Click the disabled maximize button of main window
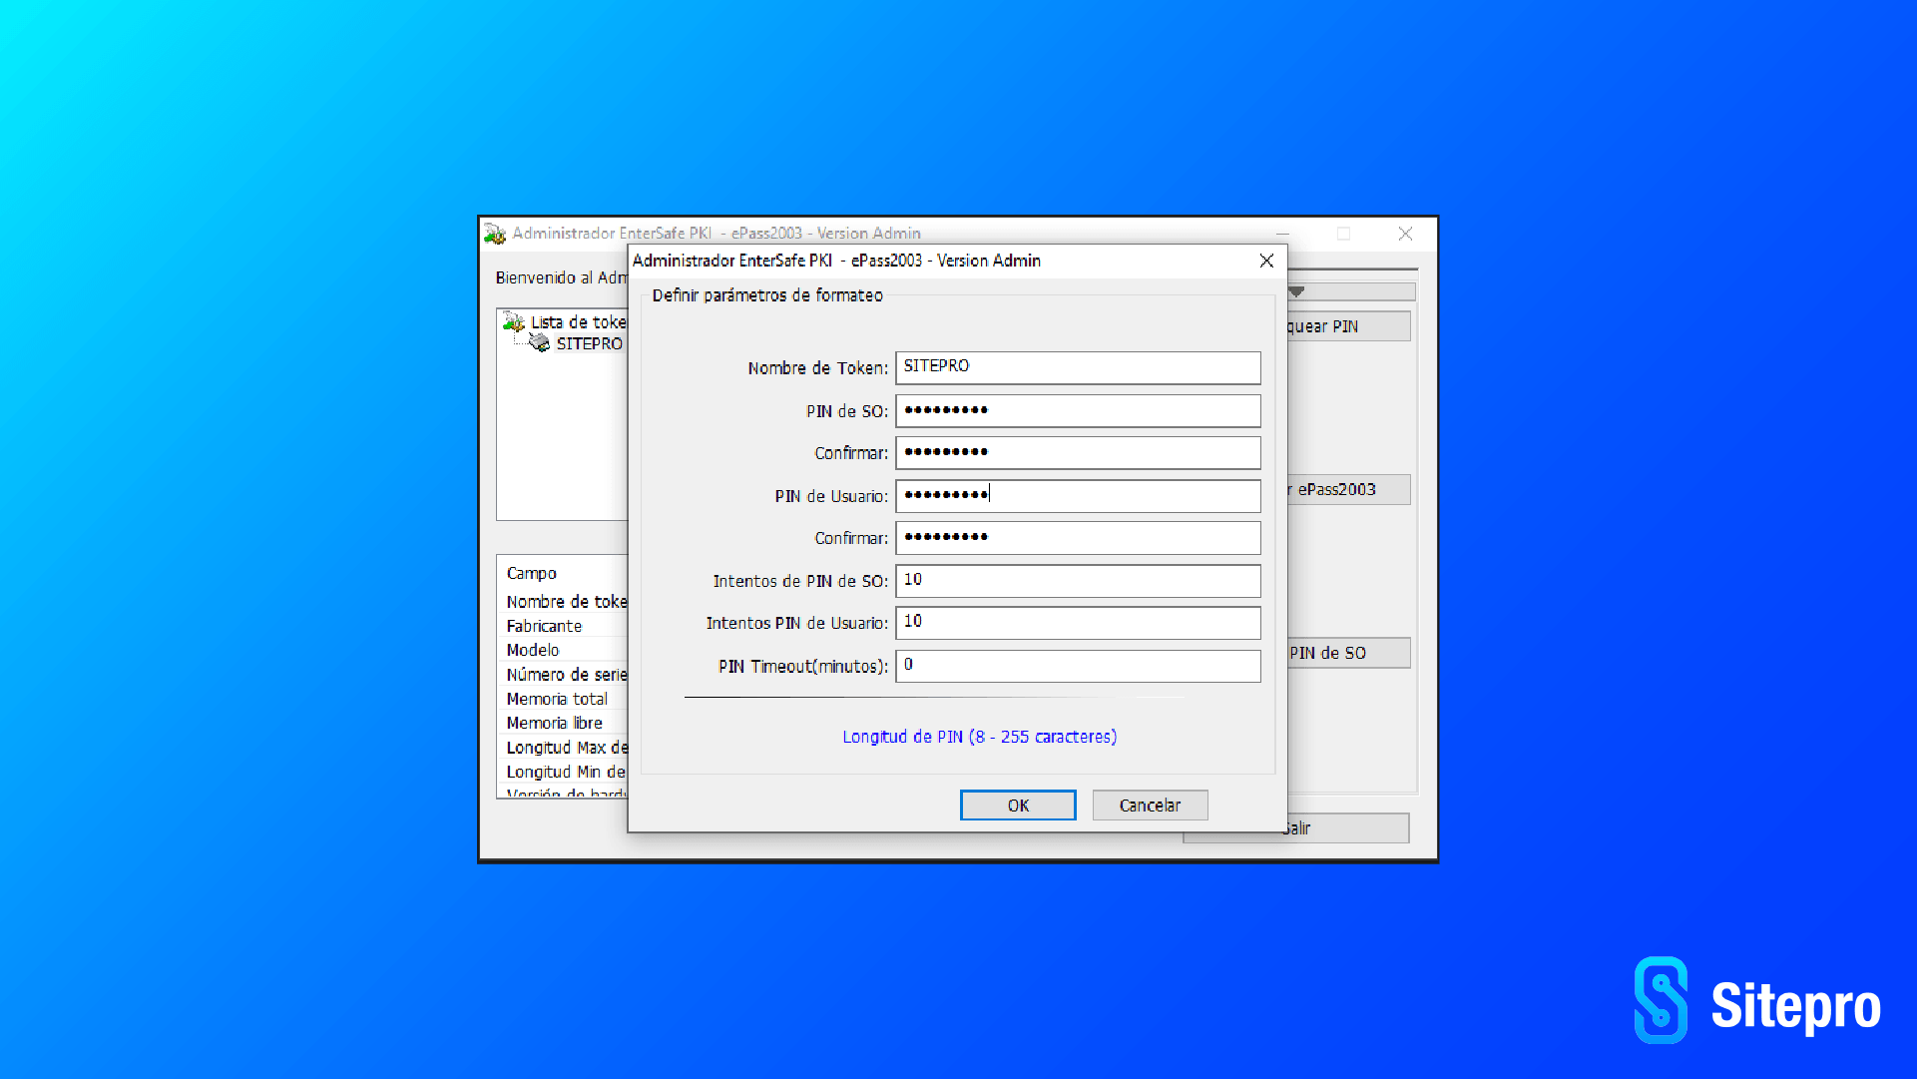 click(1343, 234)
